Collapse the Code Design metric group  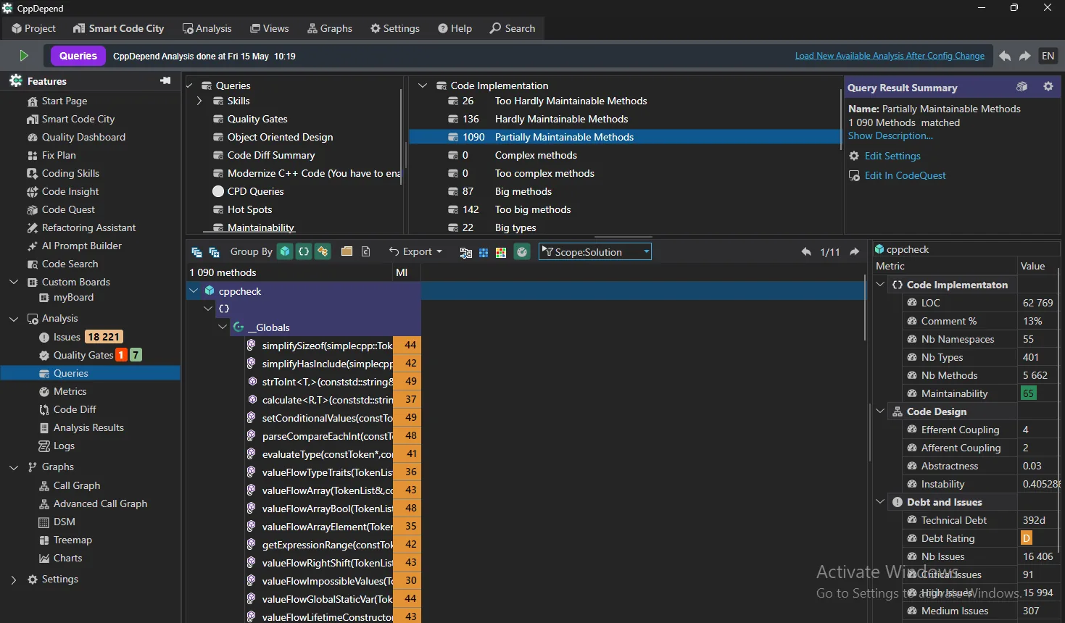tap(880, 411)
